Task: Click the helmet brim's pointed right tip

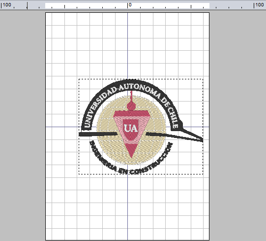Action: (202, 140)
